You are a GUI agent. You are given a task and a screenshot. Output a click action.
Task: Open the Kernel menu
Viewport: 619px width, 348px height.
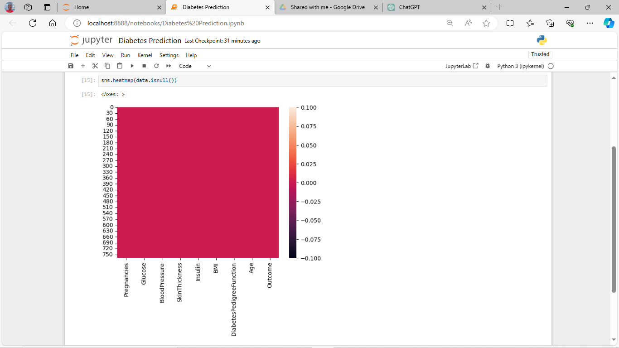tap(145, 55)
